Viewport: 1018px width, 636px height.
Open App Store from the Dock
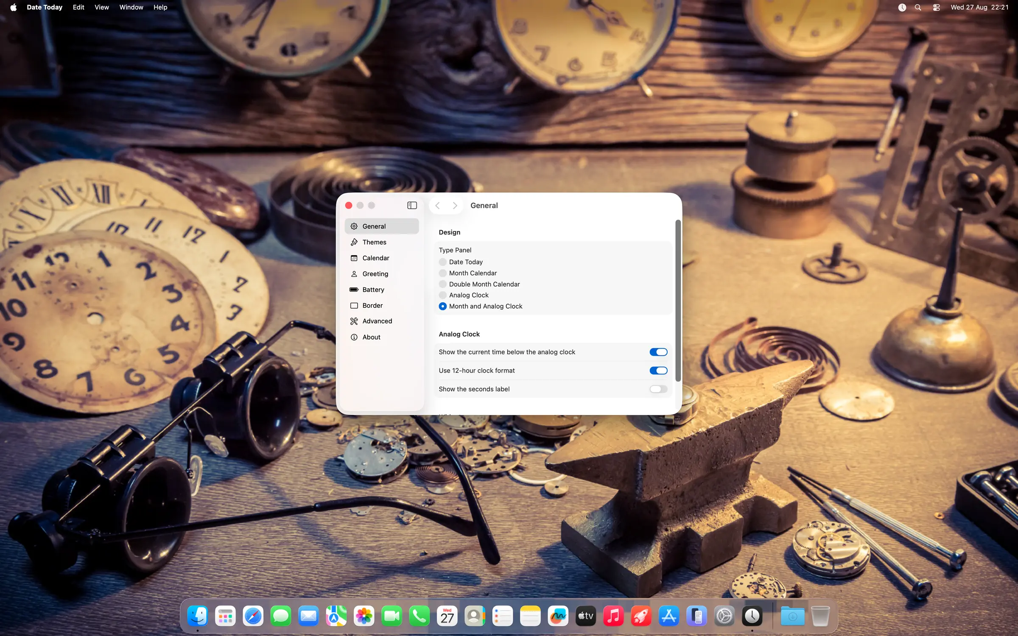[x=669, y=616]
